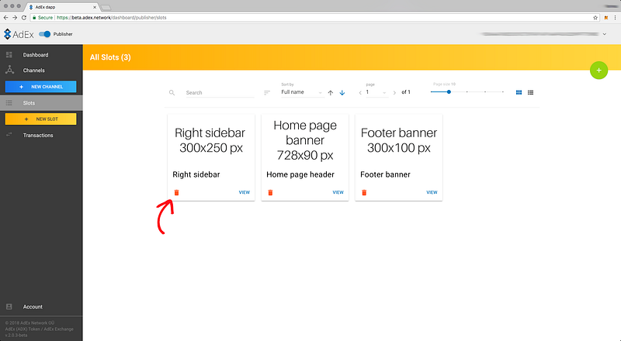Delete the Home page header slot
The width and height of the screenshot is (621, 341).
tap(270, 192)
